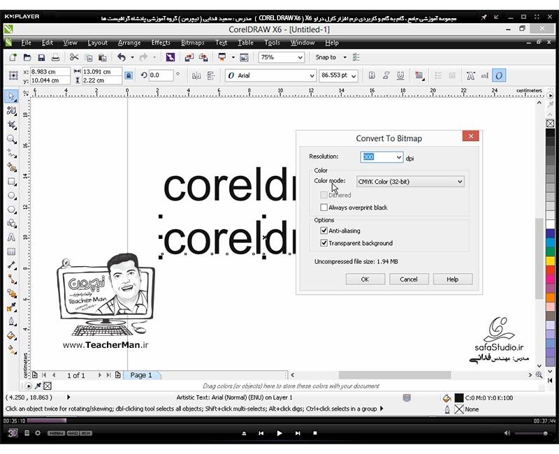Click the x position 8.983 cm field

50,72
